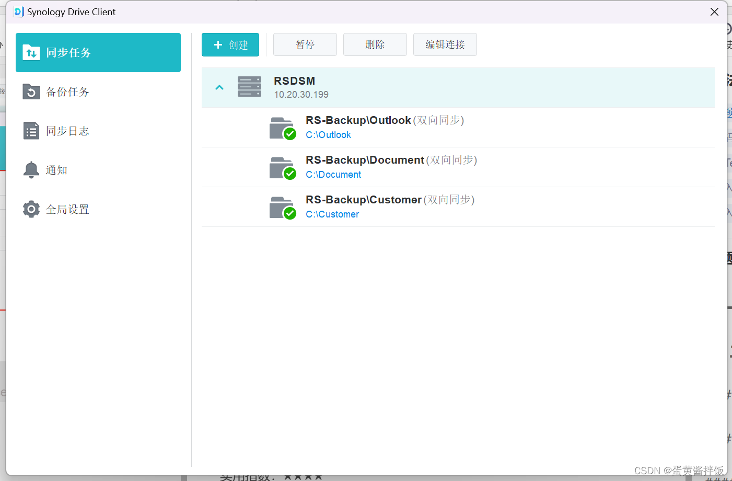This screenshot has height=481, width=732.
Task: Open the 通知 notifications section
Action: pos(98,170)
